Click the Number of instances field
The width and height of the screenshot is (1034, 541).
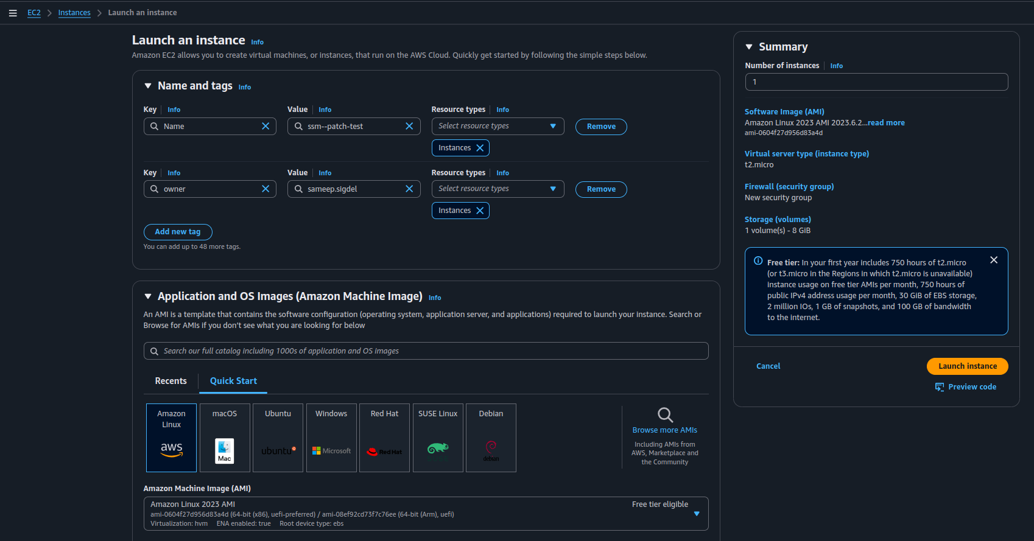pos(876,82)
